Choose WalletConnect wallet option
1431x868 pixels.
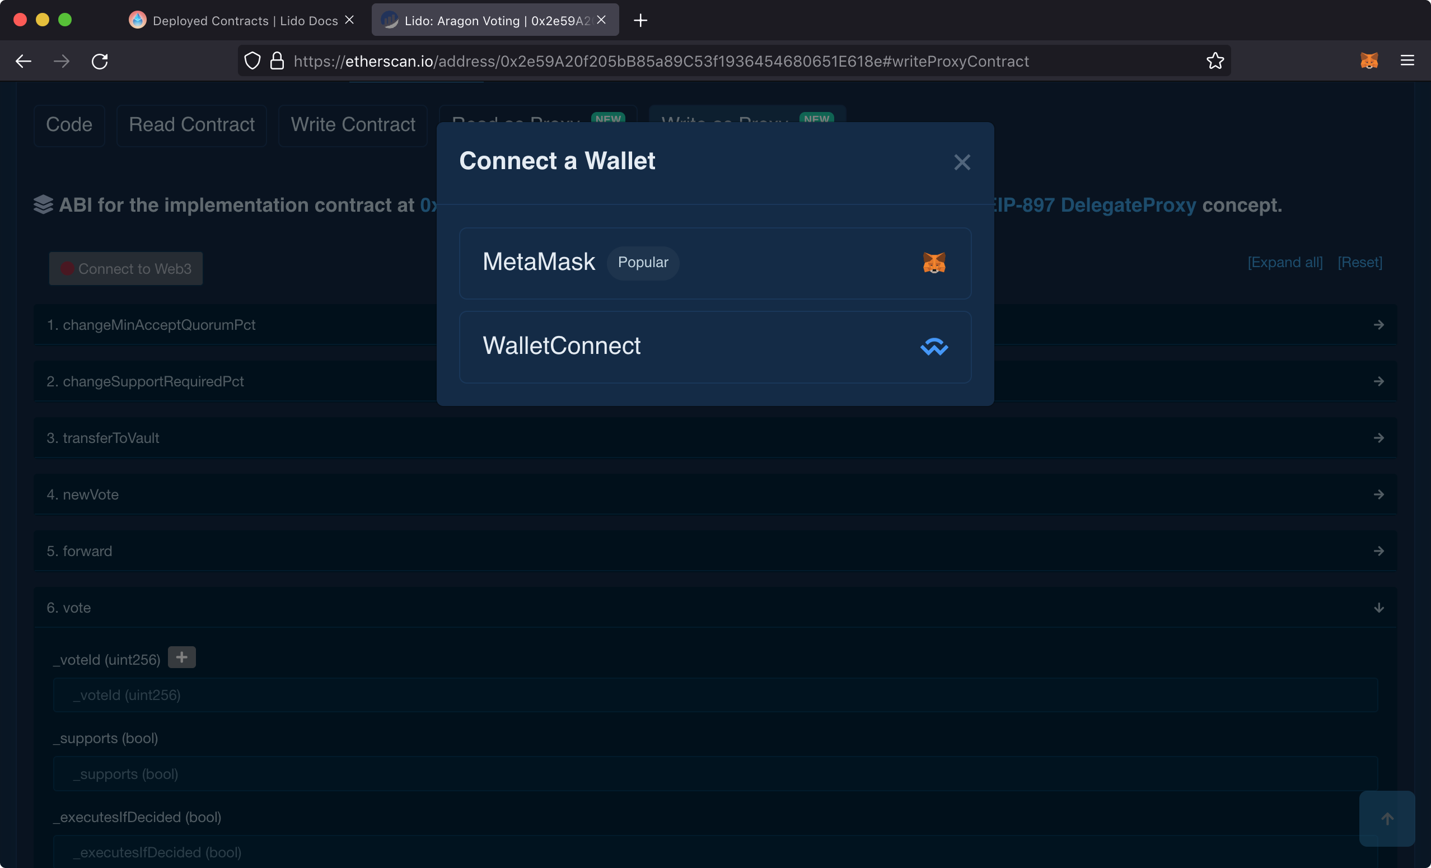pos(715,347)
